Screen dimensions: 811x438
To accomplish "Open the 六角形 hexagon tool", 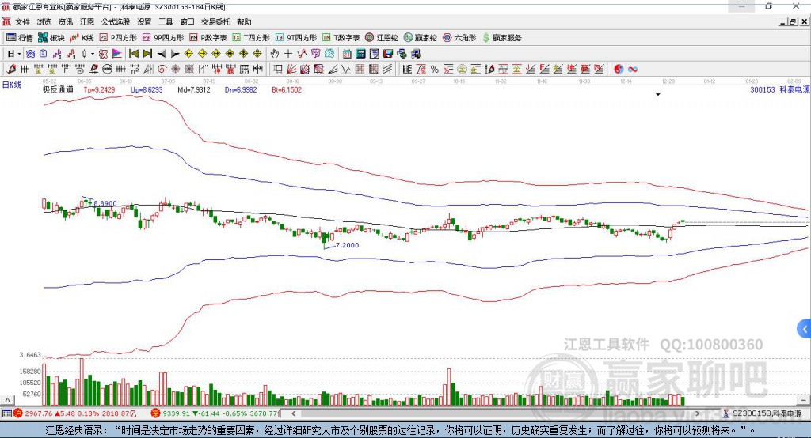I will (x=459, y=38).
